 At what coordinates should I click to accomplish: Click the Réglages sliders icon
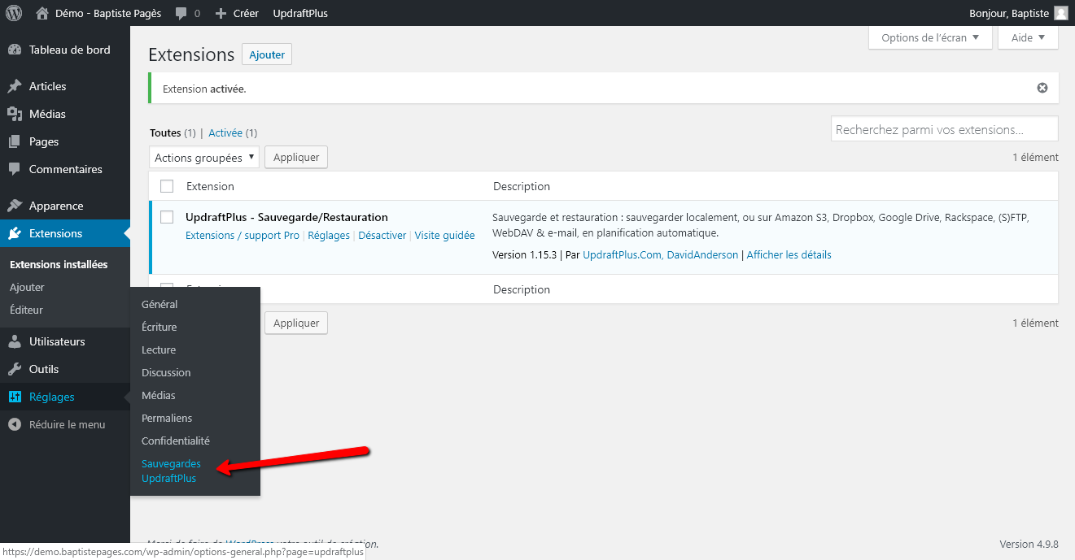15,397
